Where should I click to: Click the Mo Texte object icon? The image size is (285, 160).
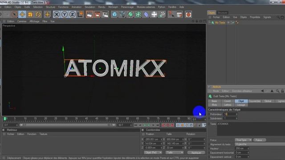pyautogui.click(x=212, y=23)
